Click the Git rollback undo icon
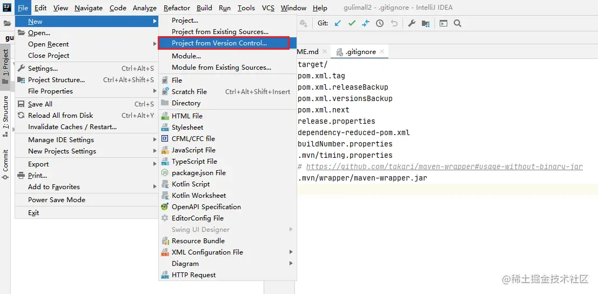Screen dimensions: 598x294 coord(394,24)
